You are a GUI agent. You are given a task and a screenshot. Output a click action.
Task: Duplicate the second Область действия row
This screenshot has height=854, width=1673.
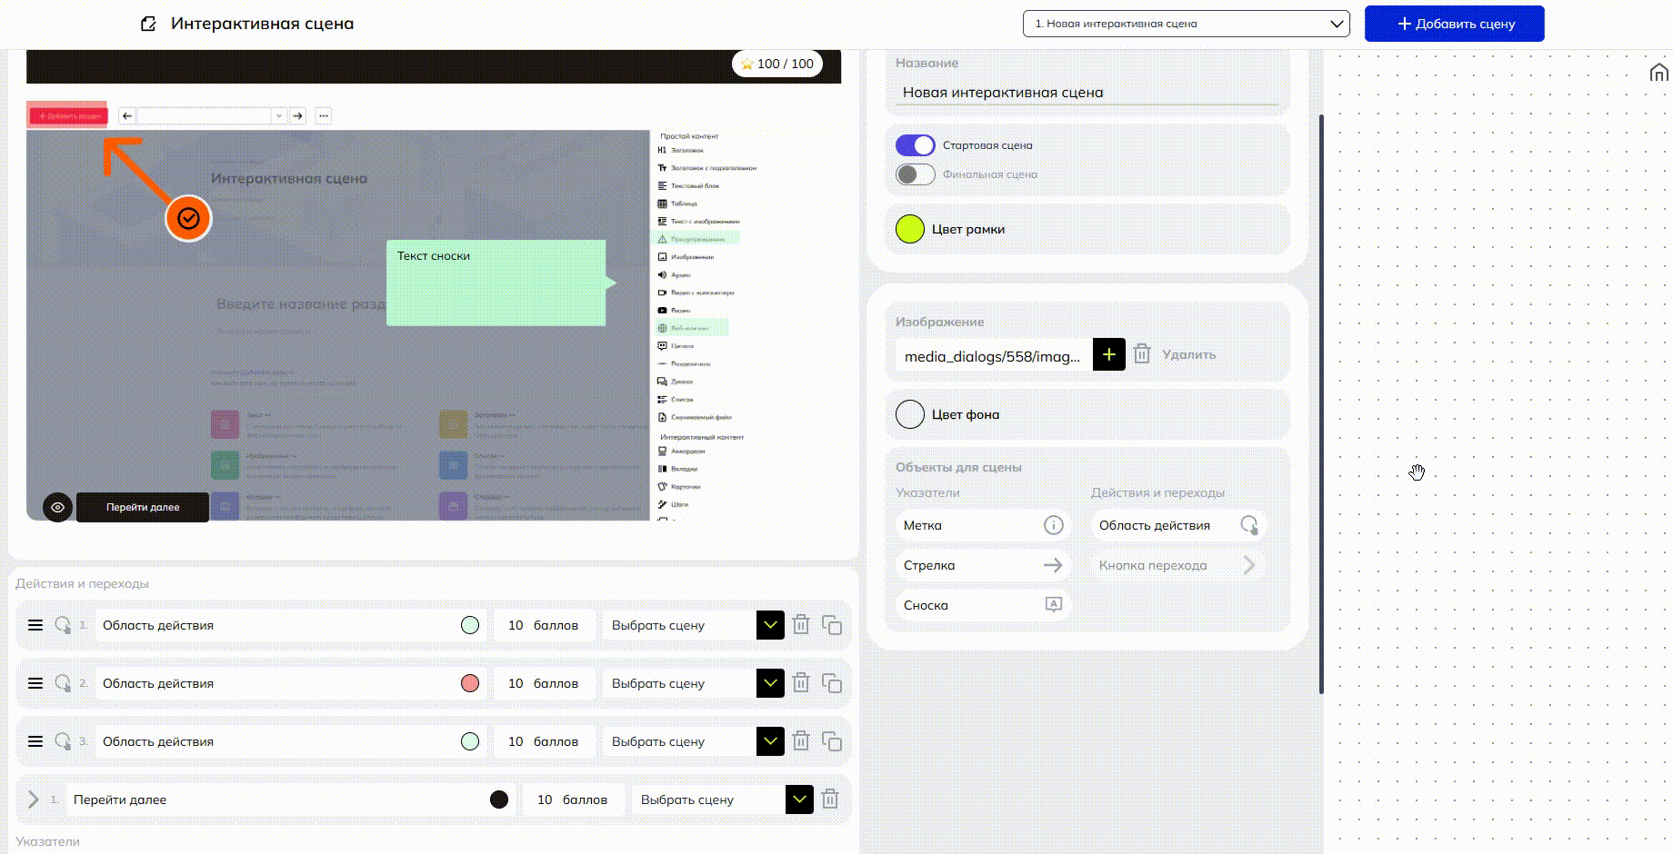tap(831, 683)
